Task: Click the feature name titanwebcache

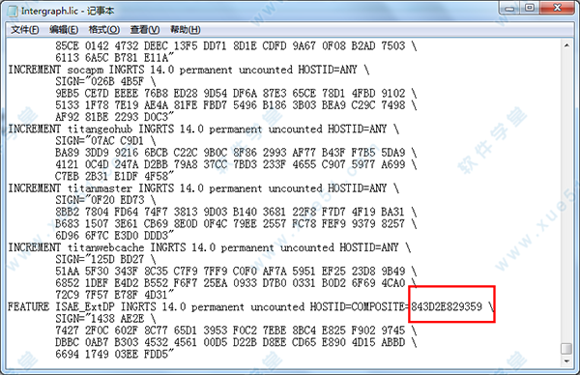Action: [105, 247]
